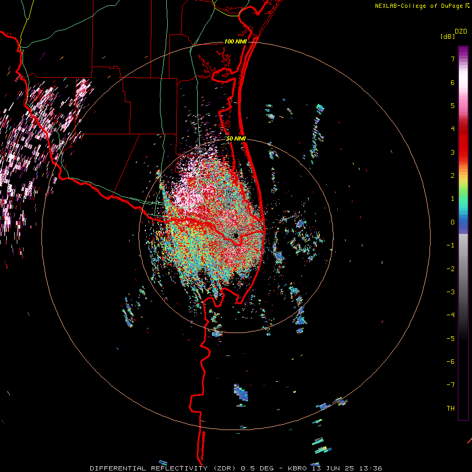Click the 50 NMI range ring label

point(236,138)
